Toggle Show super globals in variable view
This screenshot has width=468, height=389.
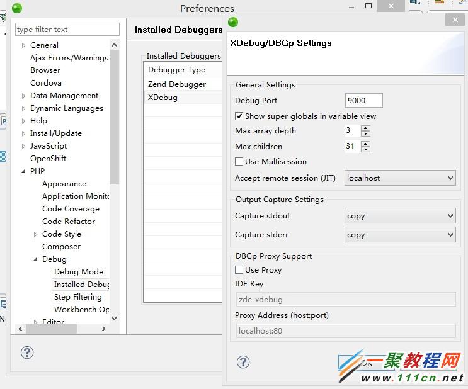tap(239, 116)
